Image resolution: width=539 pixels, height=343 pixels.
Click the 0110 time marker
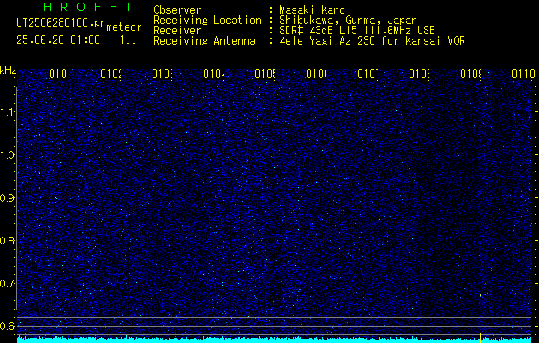click(524, 74)
